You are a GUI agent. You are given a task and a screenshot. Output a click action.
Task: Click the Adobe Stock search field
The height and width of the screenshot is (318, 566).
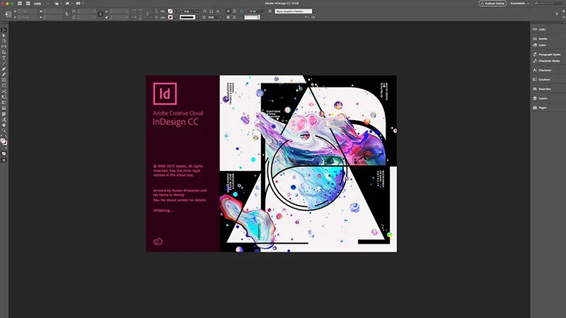[549, 4]
